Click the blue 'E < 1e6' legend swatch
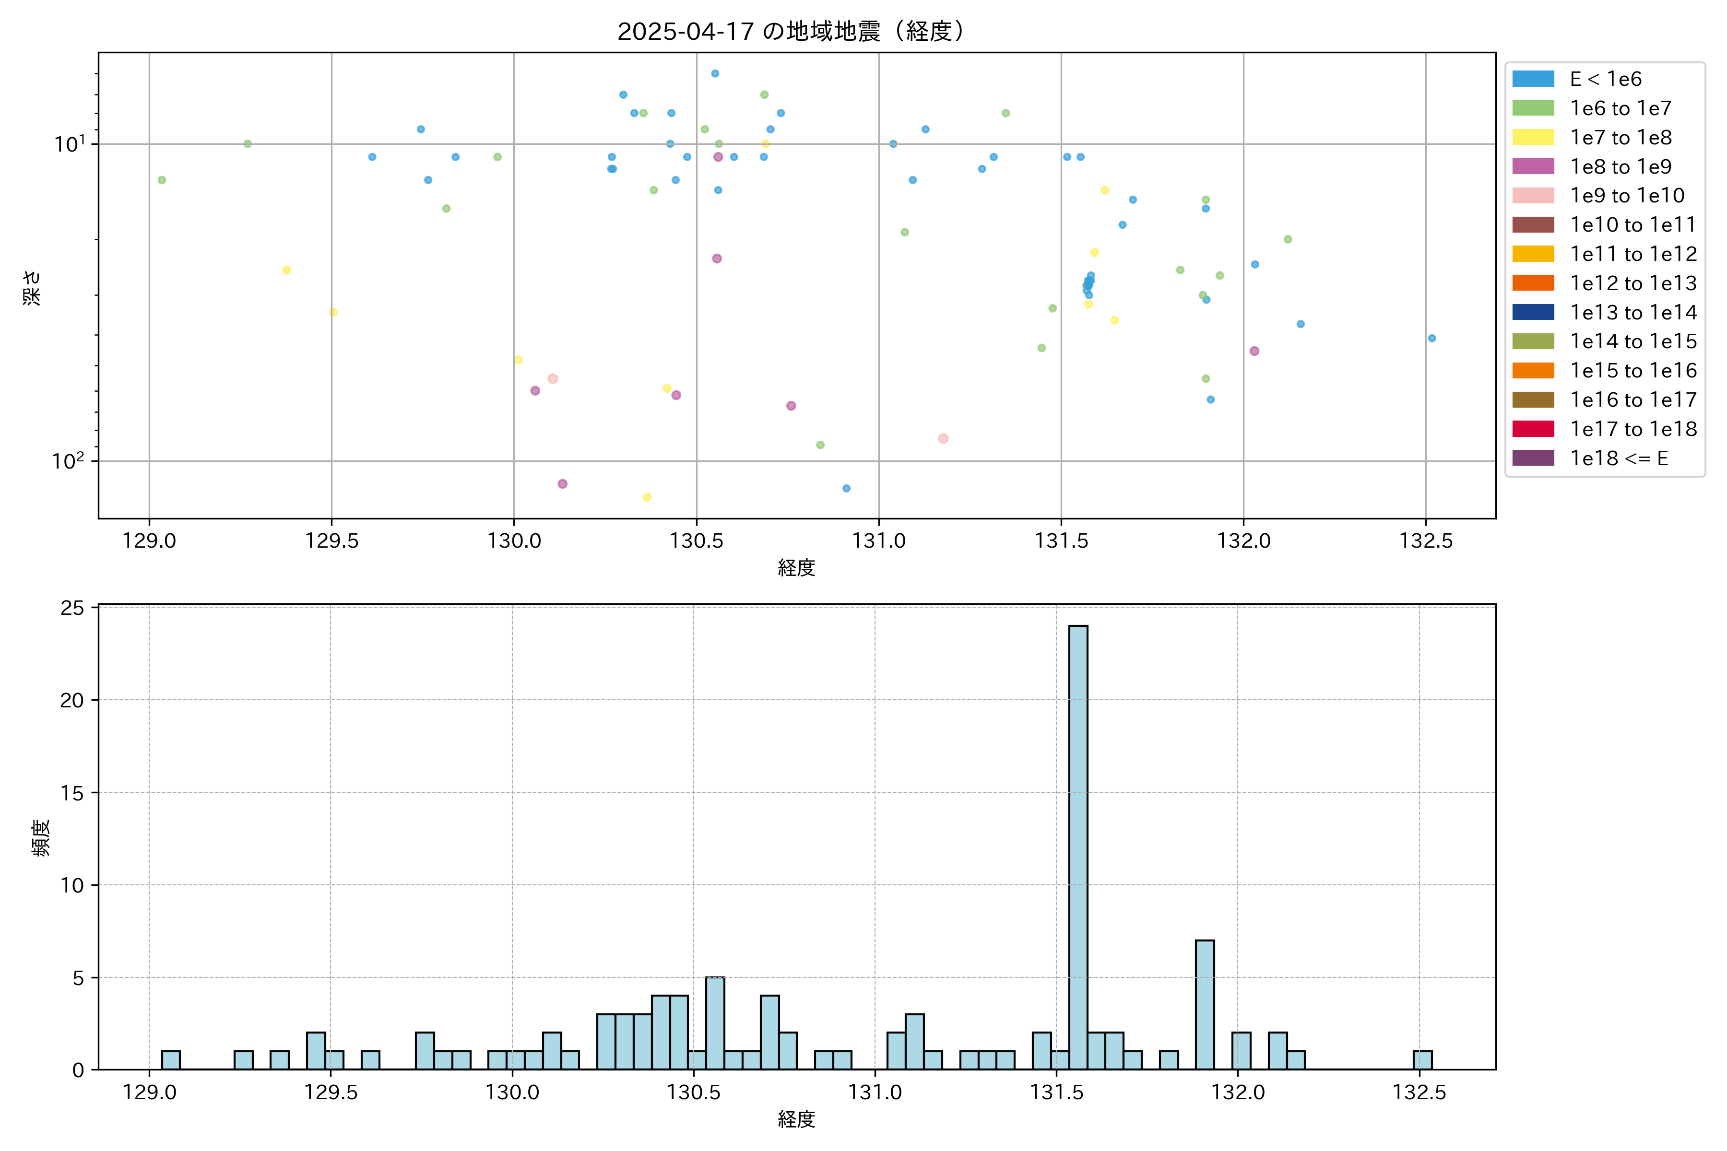The height and width of the screenshot is (1151, 1727). (1533, 79)
